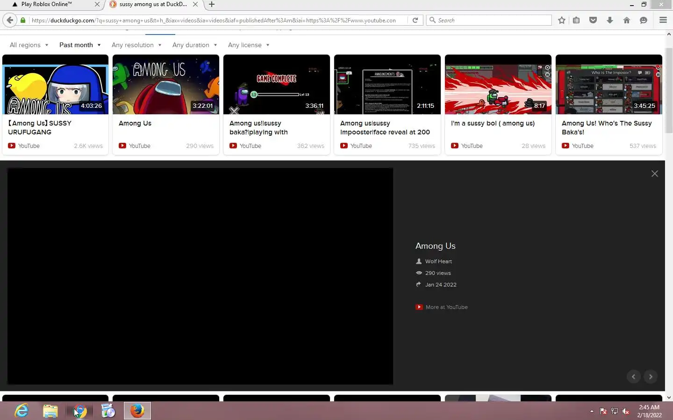Click the muted volume tray icon

point(626,411)
